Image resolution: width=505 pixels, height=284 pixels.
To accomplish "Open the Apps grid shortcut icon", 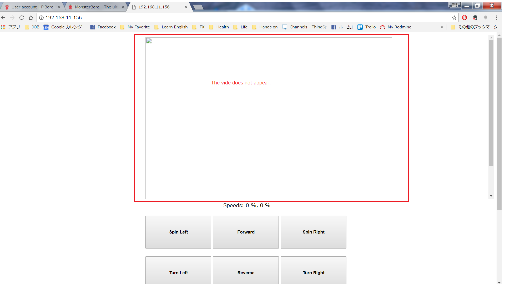I will point(3,27).
